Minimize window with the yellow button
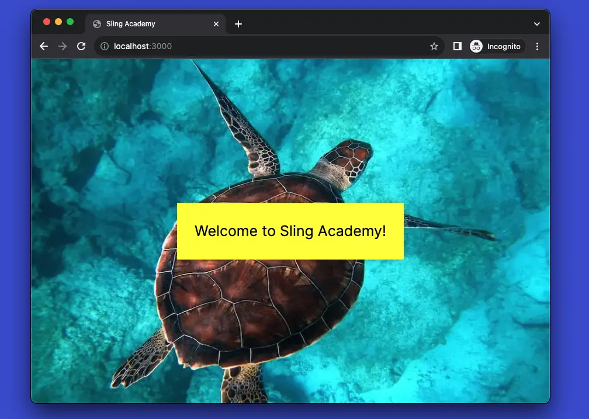The height and width of the screenshot is (419, 589). (58, 22)
